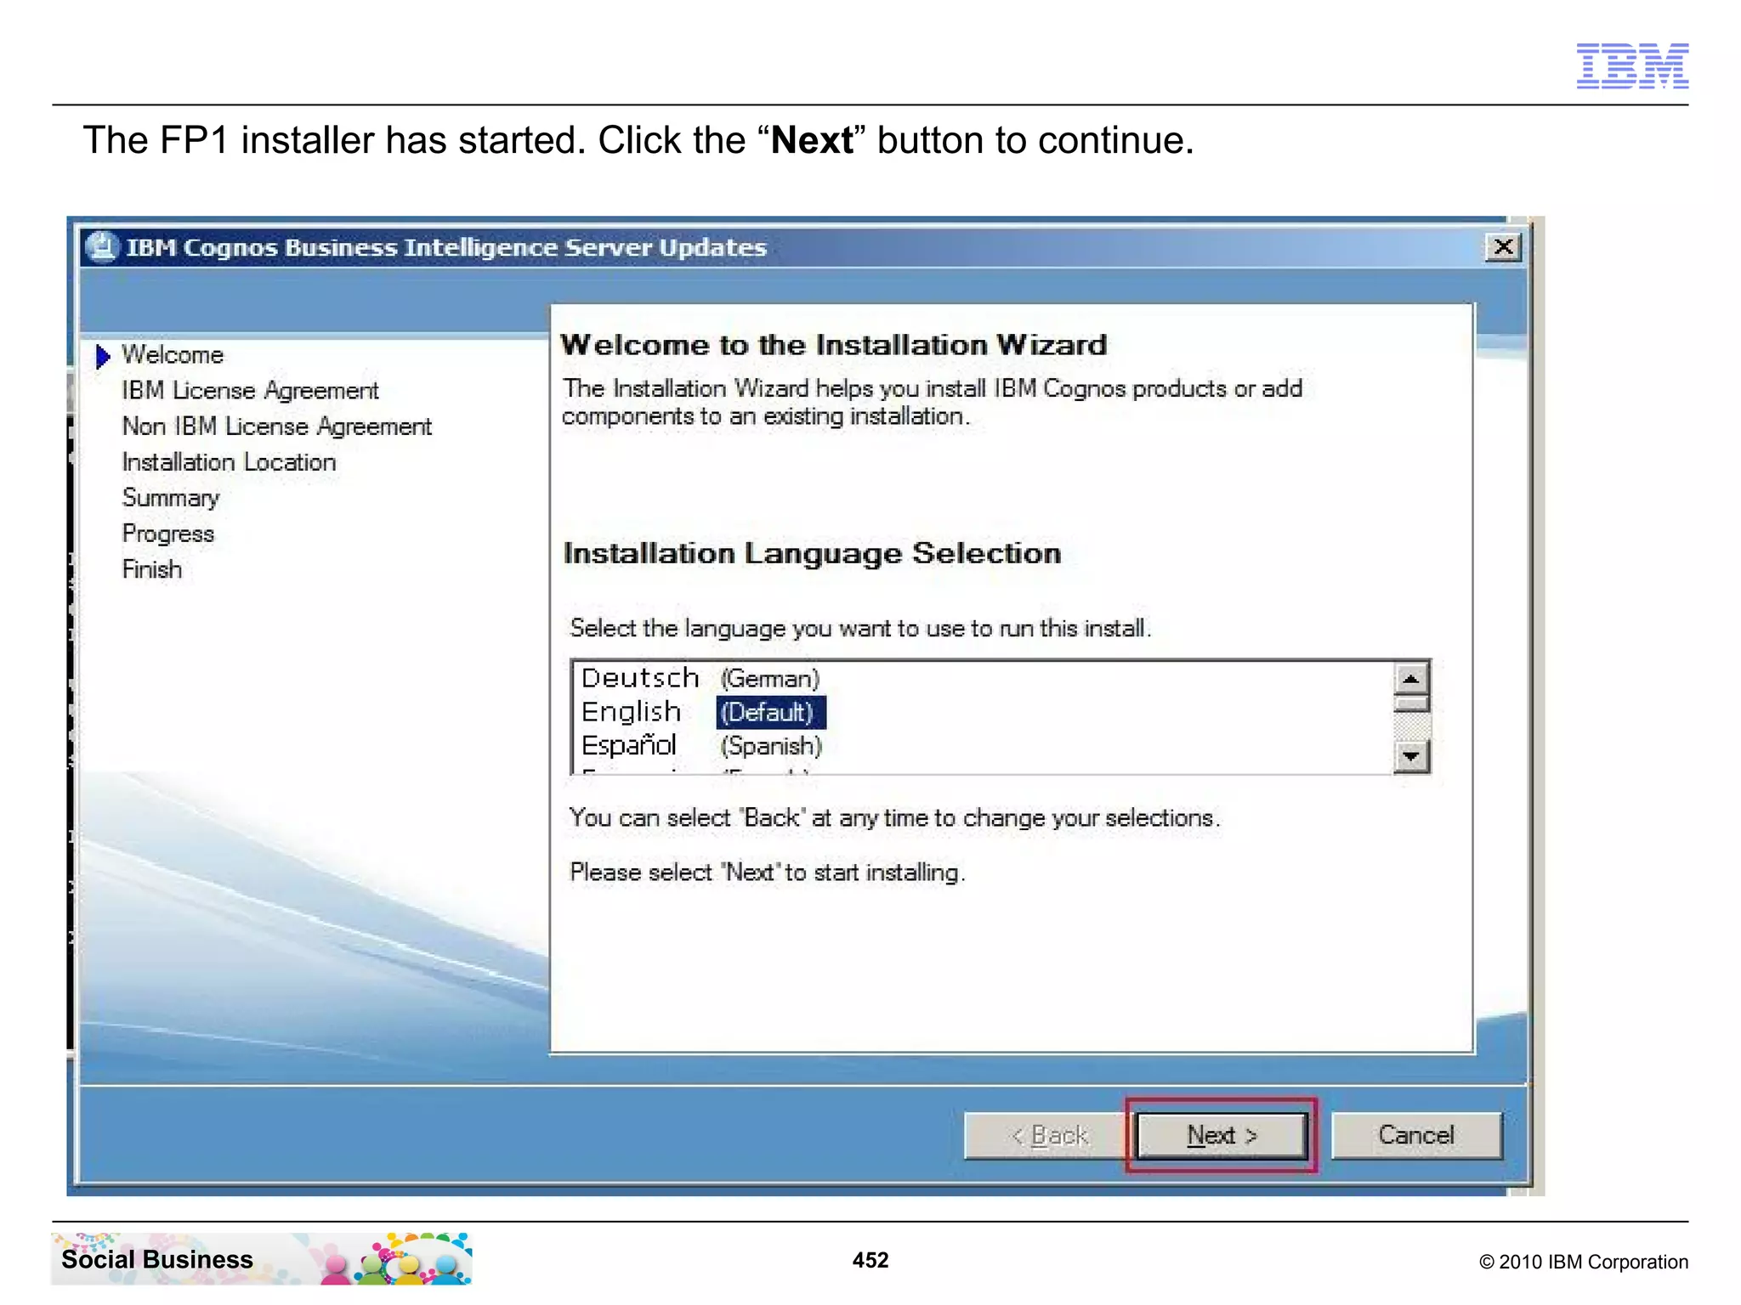The image size is (1741, 1305).
Task: Click the IBM logo on slide
Action: tap(1632, 65)
